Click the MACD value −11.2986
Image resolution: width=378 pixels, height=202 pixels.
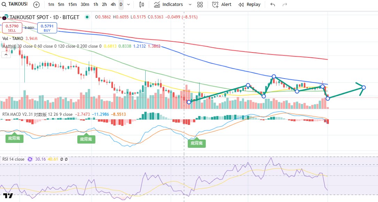click(x=101, y=114)
